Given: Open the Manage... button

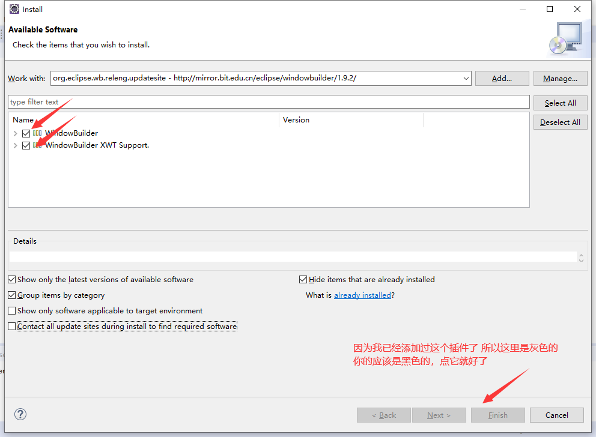Looking at the screenshot, I should click(560, 79).
